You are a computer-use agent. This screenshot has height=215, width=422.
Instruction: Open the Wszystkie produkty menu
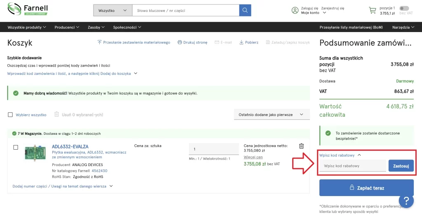pos(27,27)
